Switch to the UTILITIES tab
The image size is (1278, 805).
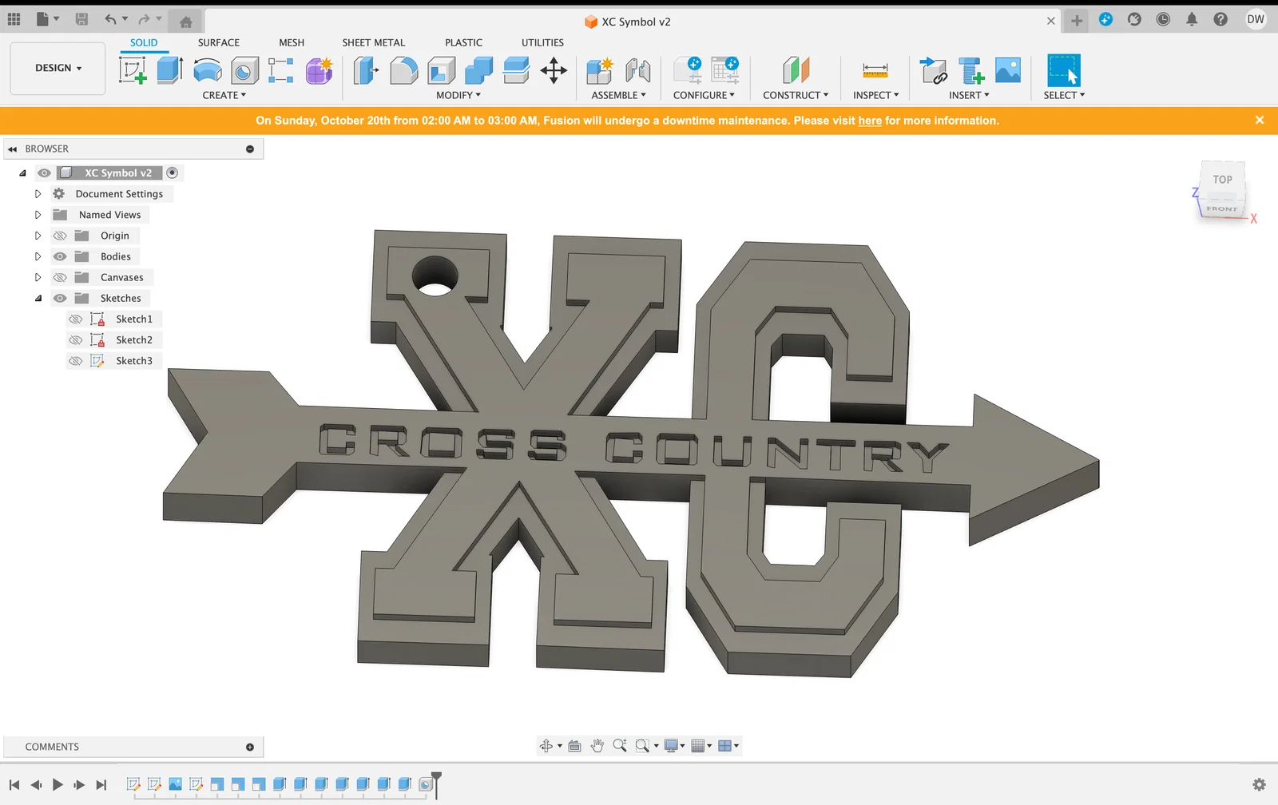pos(542,42)
